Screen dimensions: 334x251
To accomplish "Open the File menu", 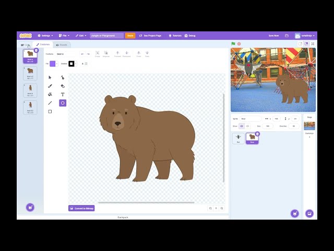I will (64, 36).
